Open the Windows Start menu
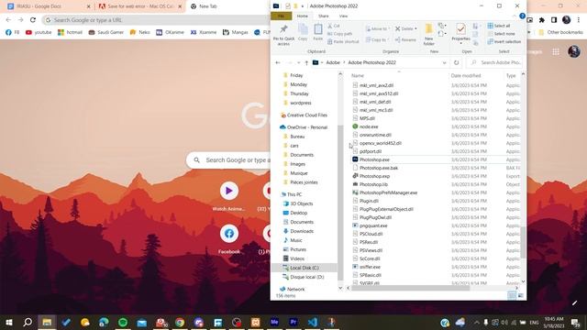 8,322
